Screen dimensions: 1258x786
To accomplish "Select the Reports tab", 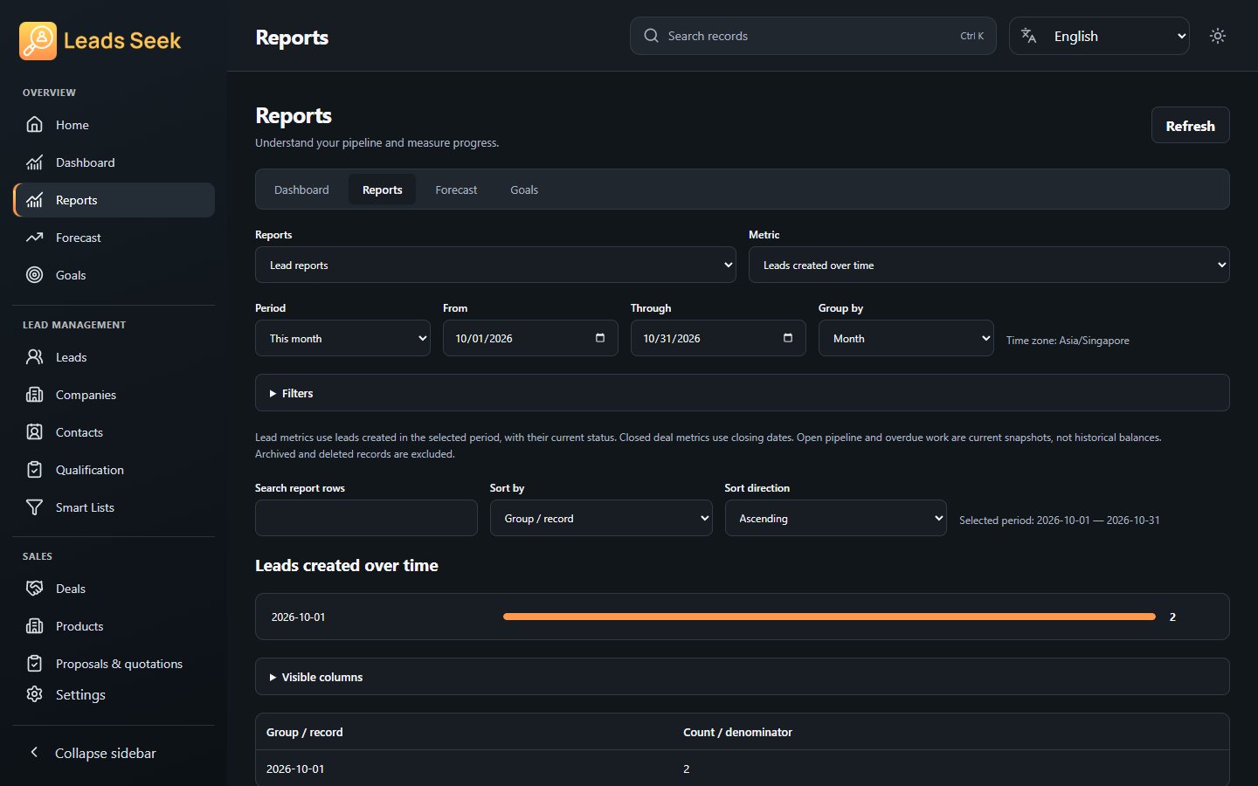I will (383, 190).
